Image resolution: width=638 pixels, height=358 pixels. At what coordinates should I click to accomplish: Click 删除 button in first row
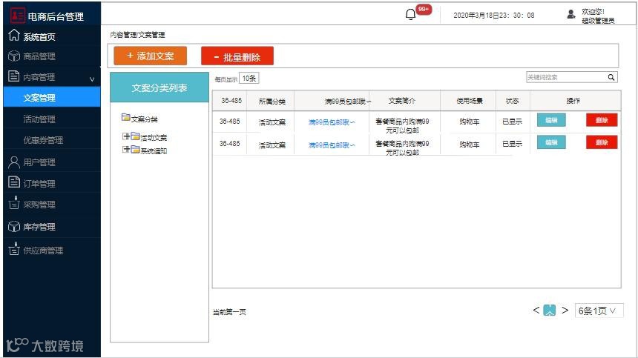coord(602,120)
